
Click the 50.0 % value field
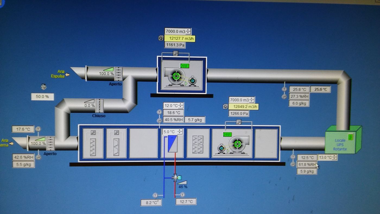pyautogui.click(x=42, y=97)
